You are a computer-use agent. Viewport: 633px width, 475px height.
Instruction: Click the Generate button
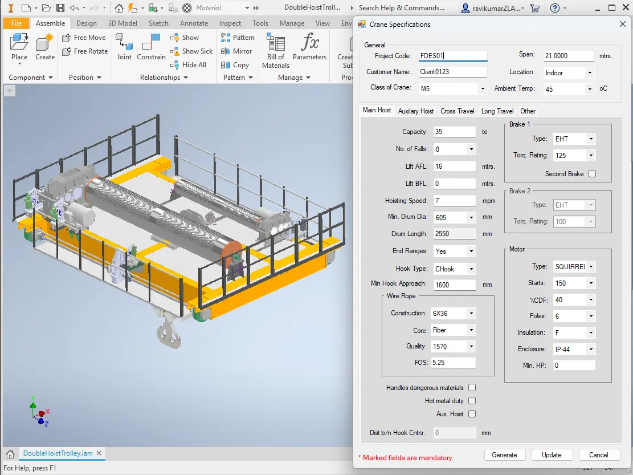[505, 454]
